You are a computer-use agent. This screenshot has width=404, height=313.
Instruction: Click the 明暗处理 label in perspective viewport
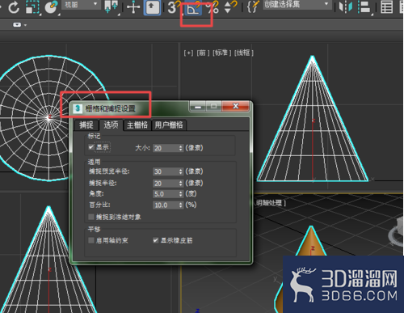(x=269, y=203)
